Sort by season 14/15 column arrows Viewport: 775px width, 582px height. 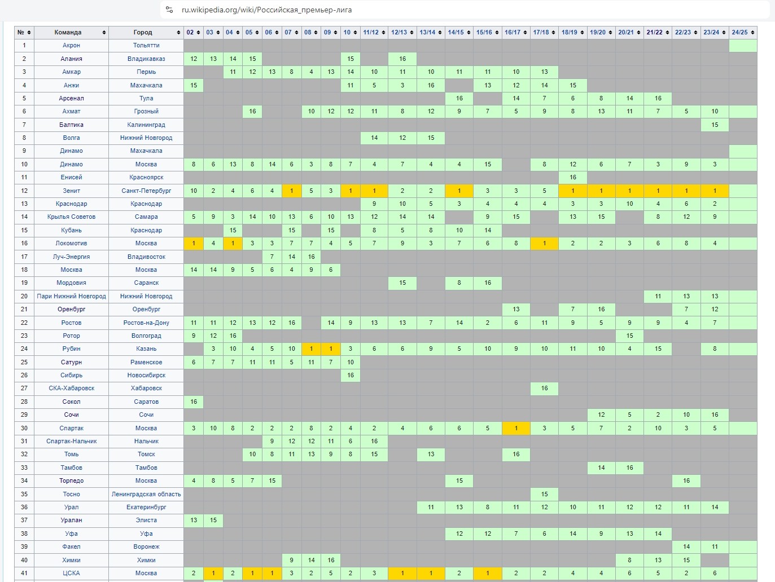pyautogui.click(x=468, y=32)
